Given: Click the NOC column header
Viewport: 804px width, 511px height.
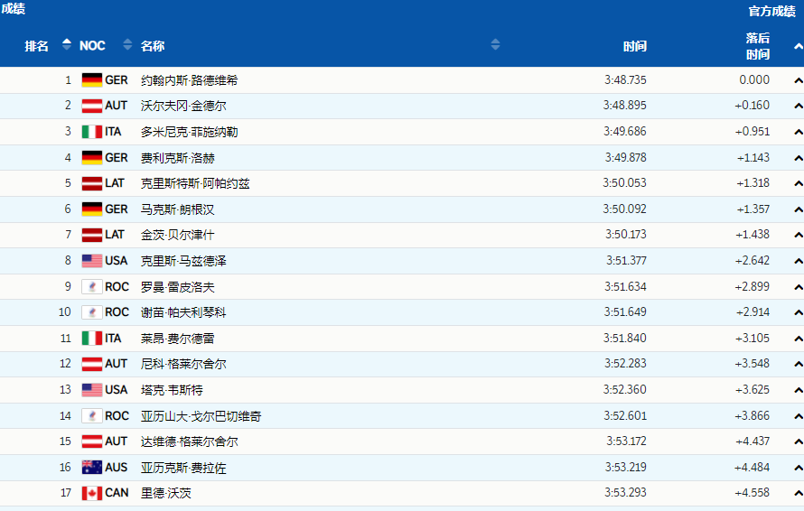Looking at the screenshot, I should pyautogui.click(x=92, y=46).
